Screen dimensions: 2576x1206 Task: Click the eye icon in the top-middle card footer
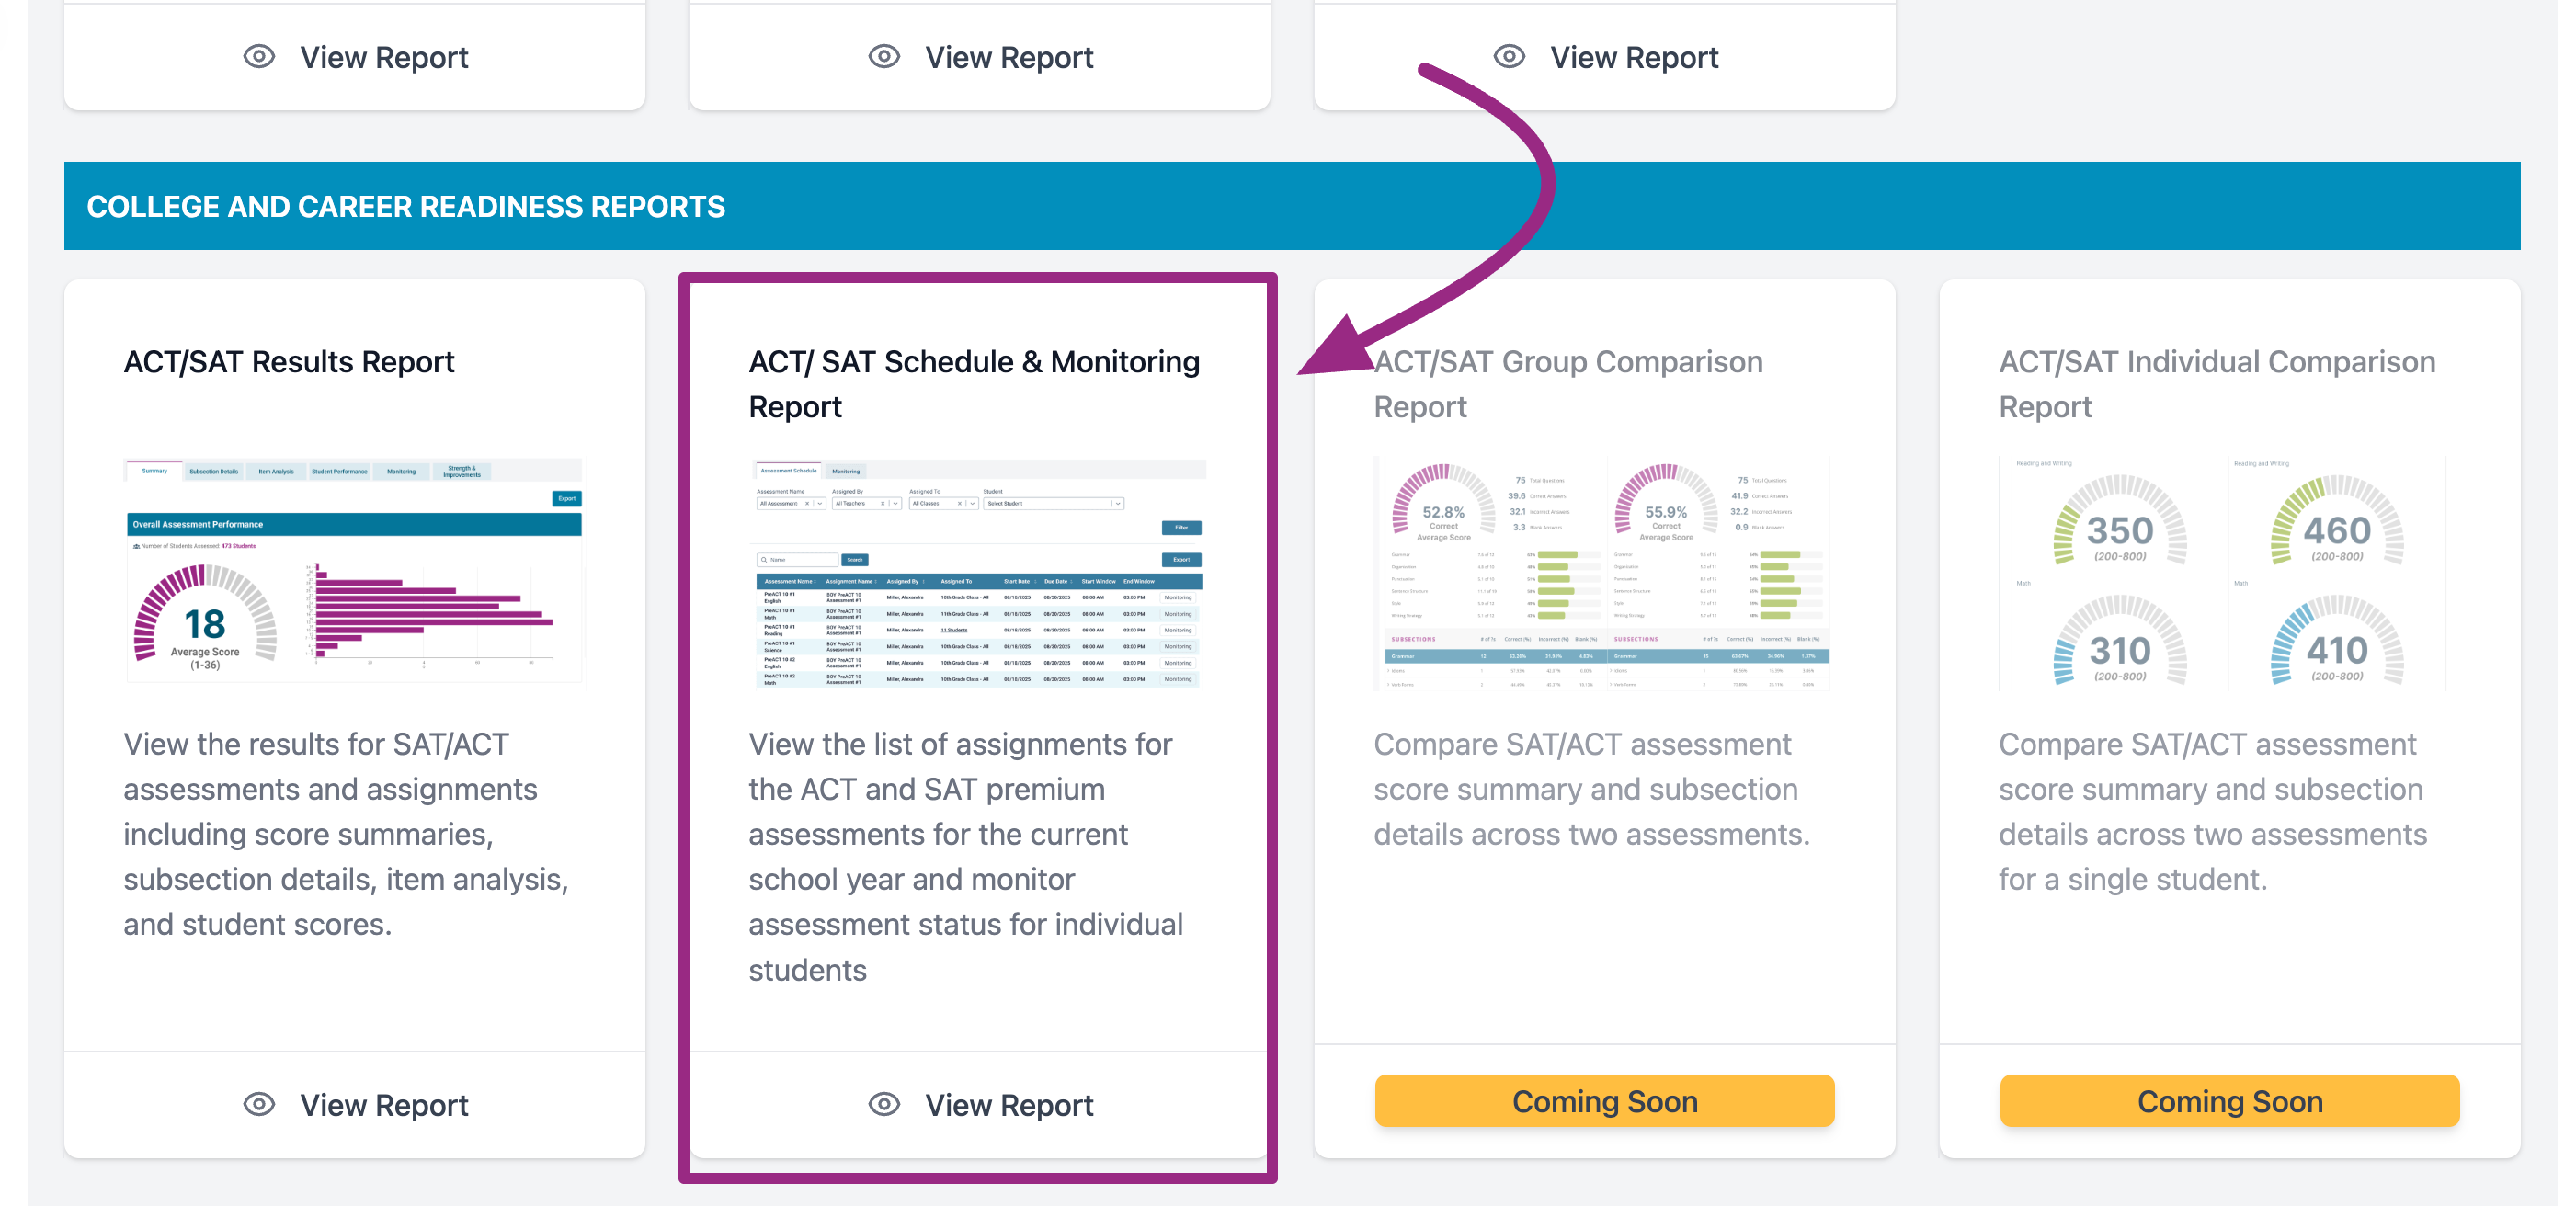pyautogui.click(x=884, y=56)
